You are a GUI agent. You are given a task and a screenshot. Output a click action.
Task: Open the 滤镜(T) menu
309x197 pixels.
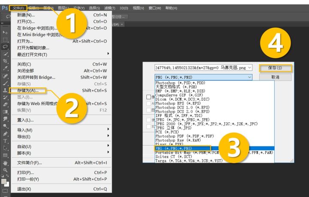tap(109, 8)
